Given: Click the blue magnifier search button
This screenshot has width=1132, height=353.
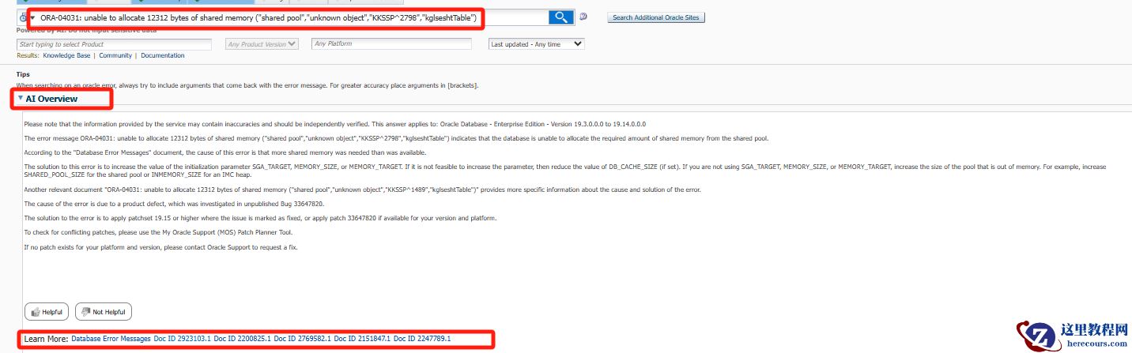Looking at the screenshot, I should (x=561, y=17).
